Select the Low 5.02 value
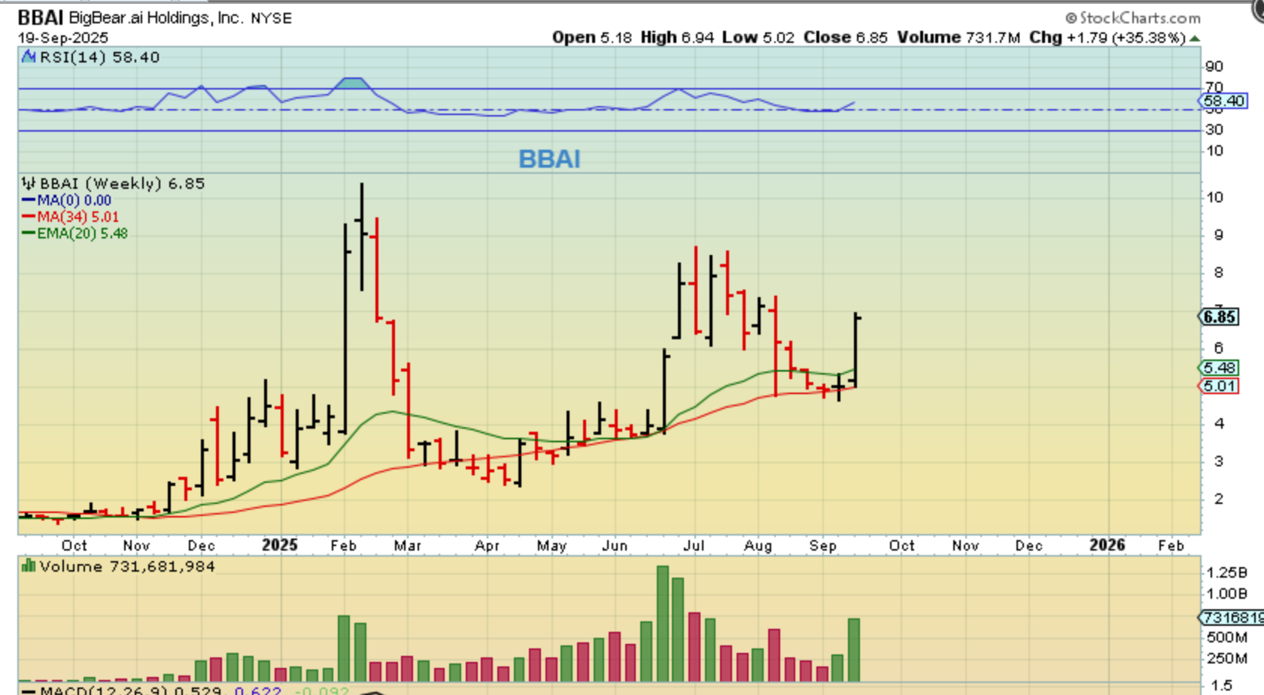This screenshot has width=1264, height=695. 758,38
